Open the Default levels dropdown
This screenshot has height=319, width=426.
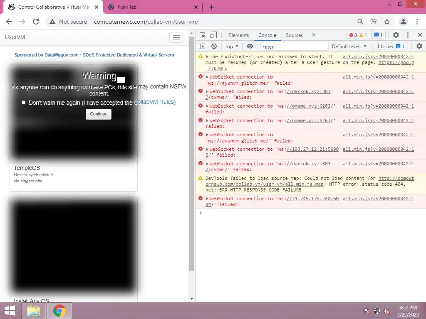[349, 47]
